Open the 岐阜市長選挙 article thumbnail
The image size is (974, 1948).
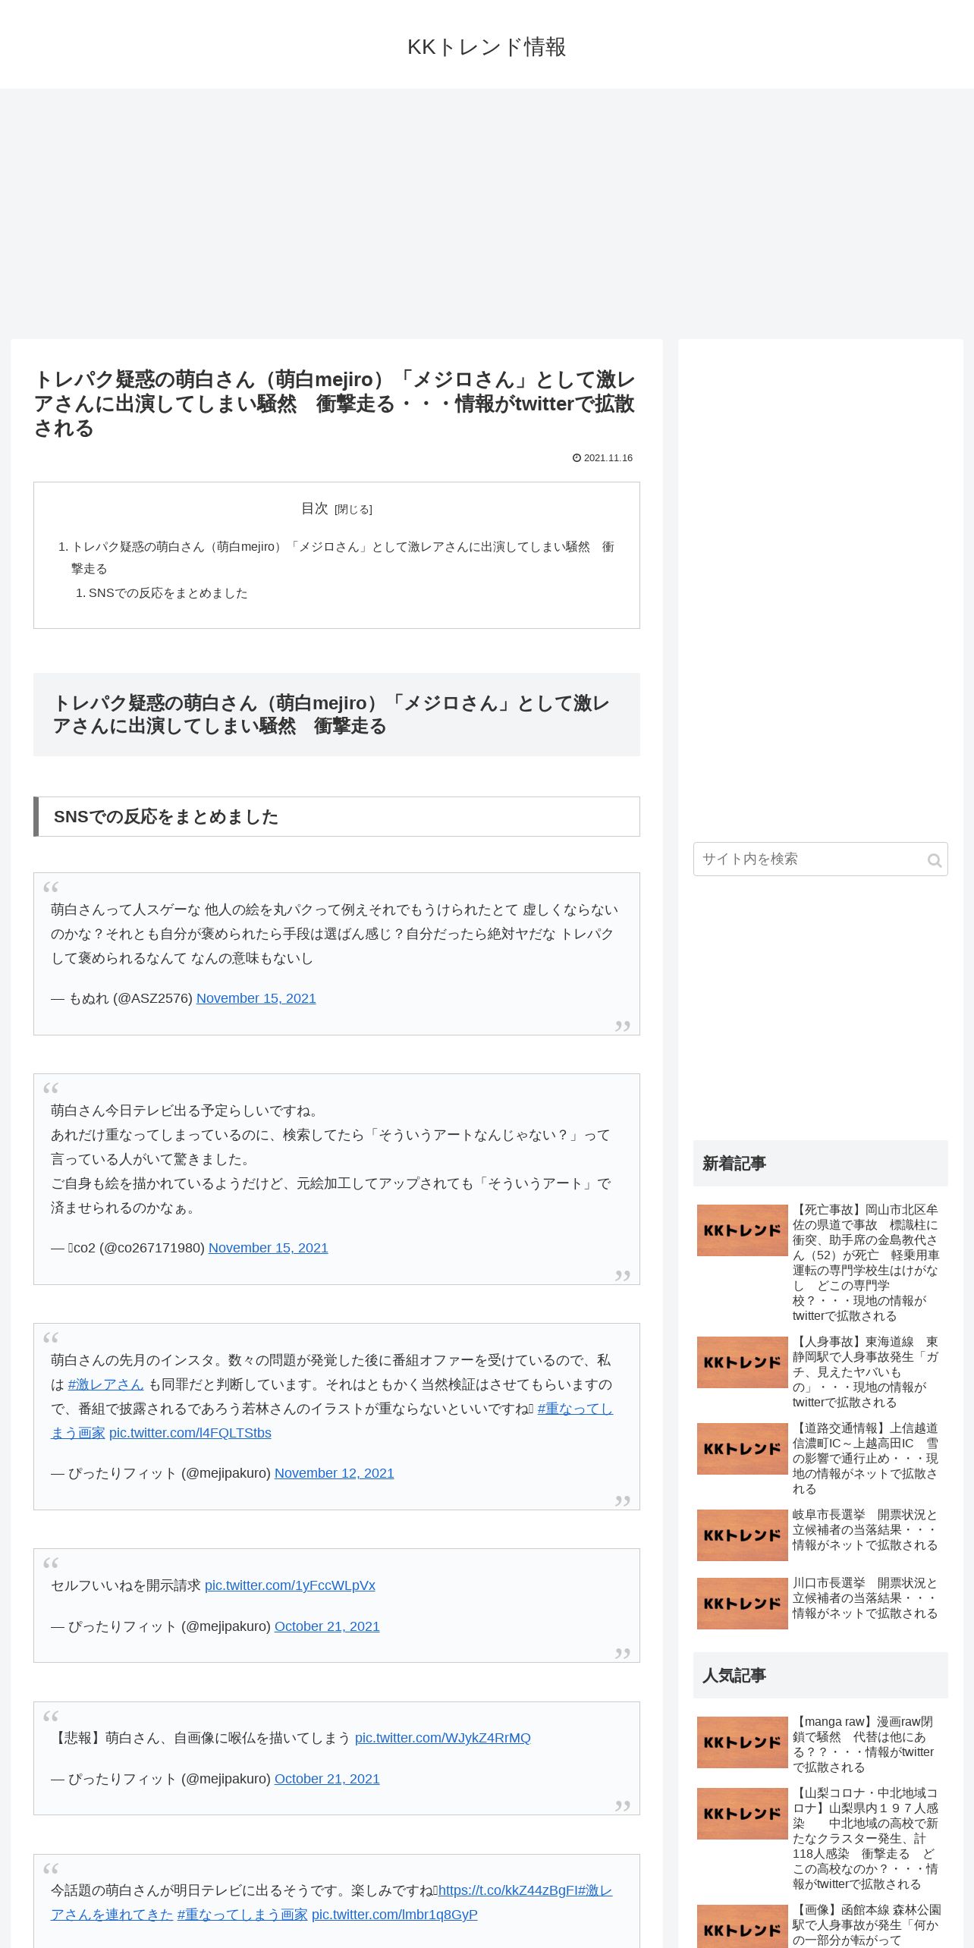click(x=743, y=1535)
